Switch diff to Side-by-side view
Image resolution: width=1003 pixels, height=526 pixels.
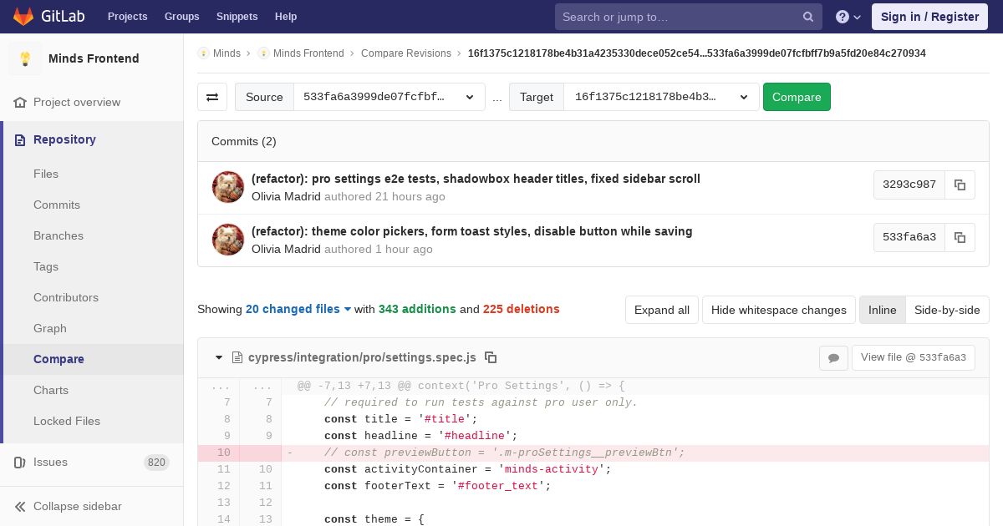click(x=947, y=310)
